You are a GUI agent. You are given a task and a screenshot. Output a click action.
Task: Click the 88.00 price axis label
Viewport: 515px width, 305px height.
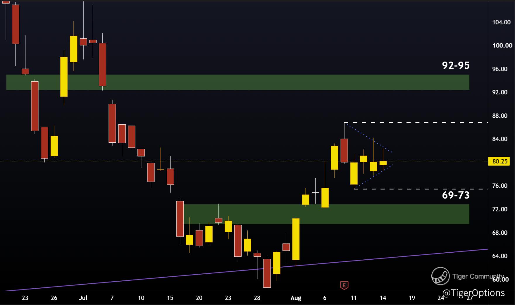[500, 116]
